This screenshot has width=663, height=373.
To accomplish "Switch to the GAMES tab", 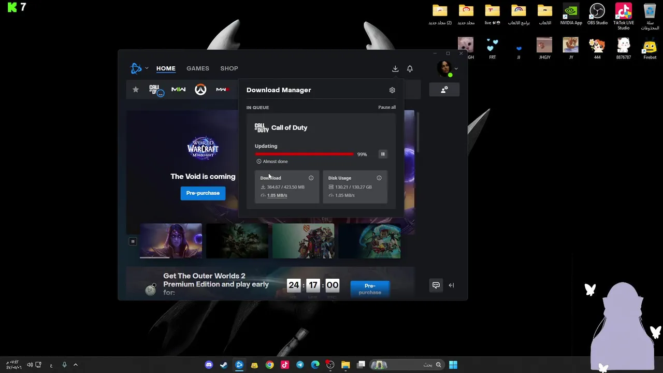I will click(198, 68).
